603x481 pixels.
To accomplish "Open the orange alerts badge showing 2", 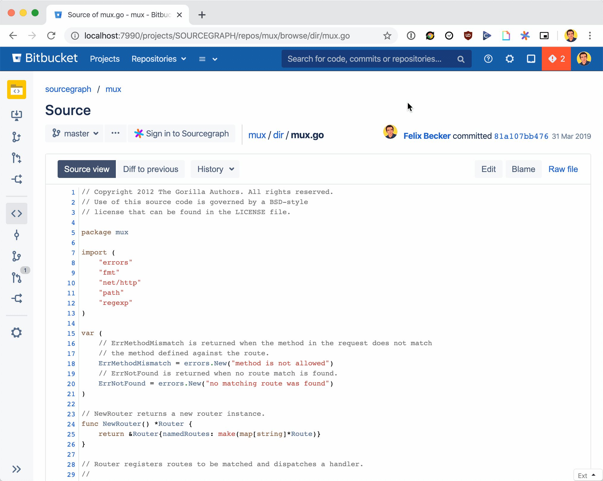I will [x=556, y=59].
